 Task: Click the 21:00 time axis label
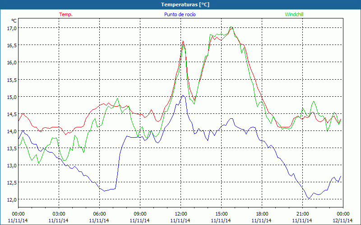302,214
